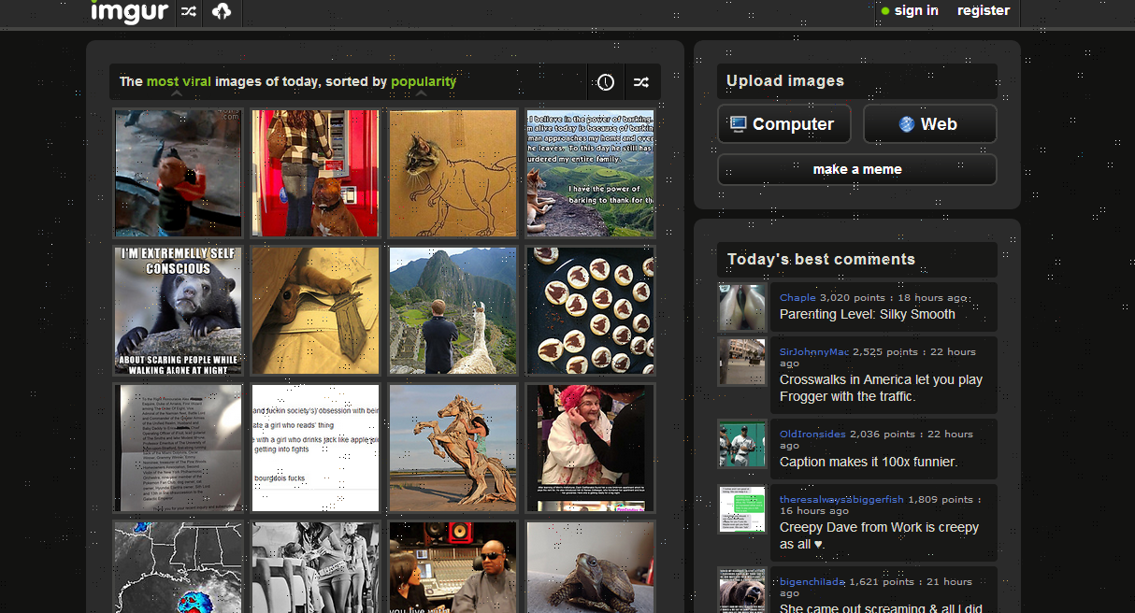Click OldIronsides' '2,036 points' text
The height and width of the screenshot is (613, 1135).
coord(884,434)
